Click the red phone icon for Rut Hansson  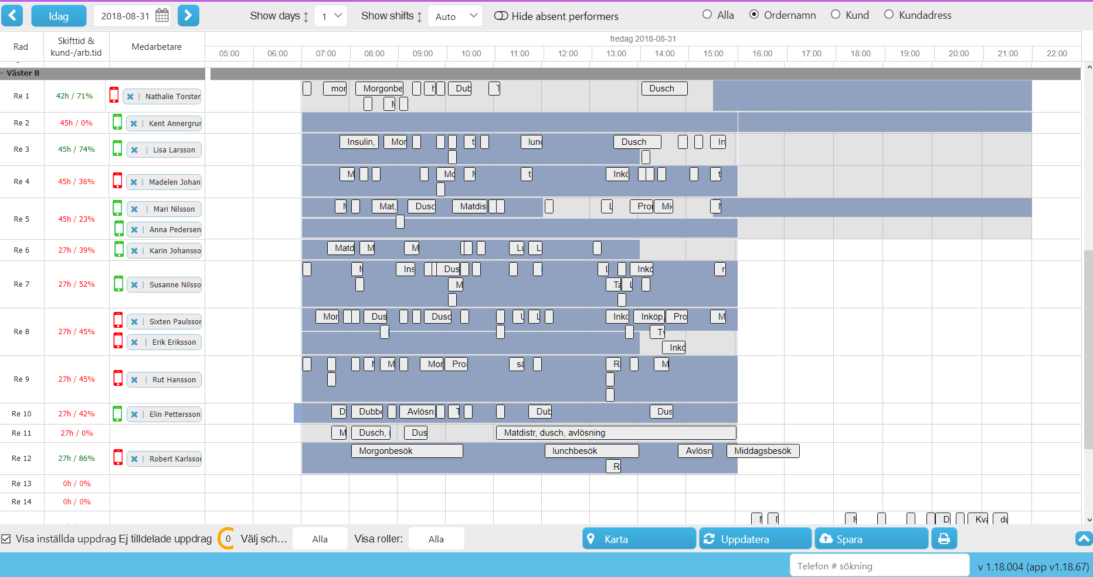point(118,378)
